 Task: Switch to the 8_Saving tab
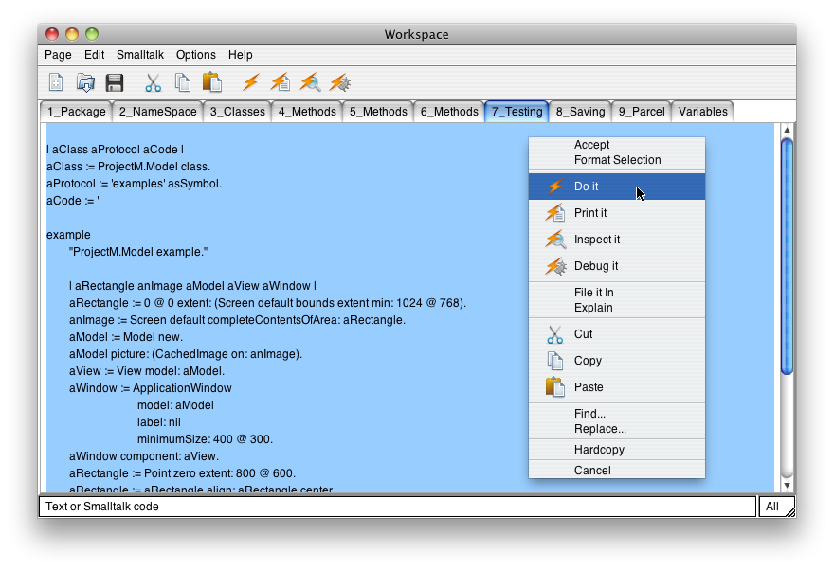click(x=581, y=112)
